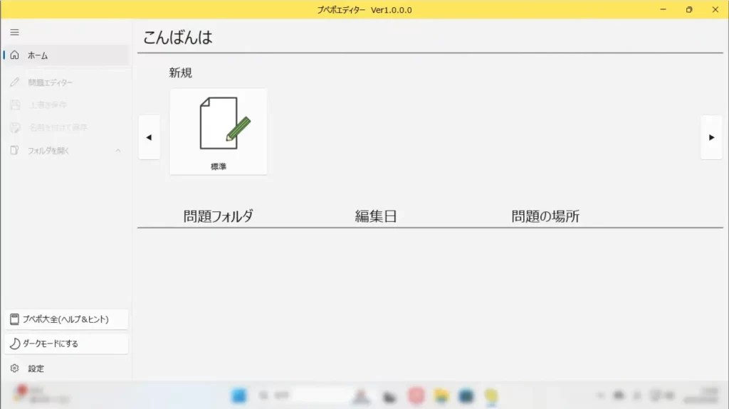
Task: Toggle the hamburger navigation menu
Action: pyautogui.click(x=14, y=32)
